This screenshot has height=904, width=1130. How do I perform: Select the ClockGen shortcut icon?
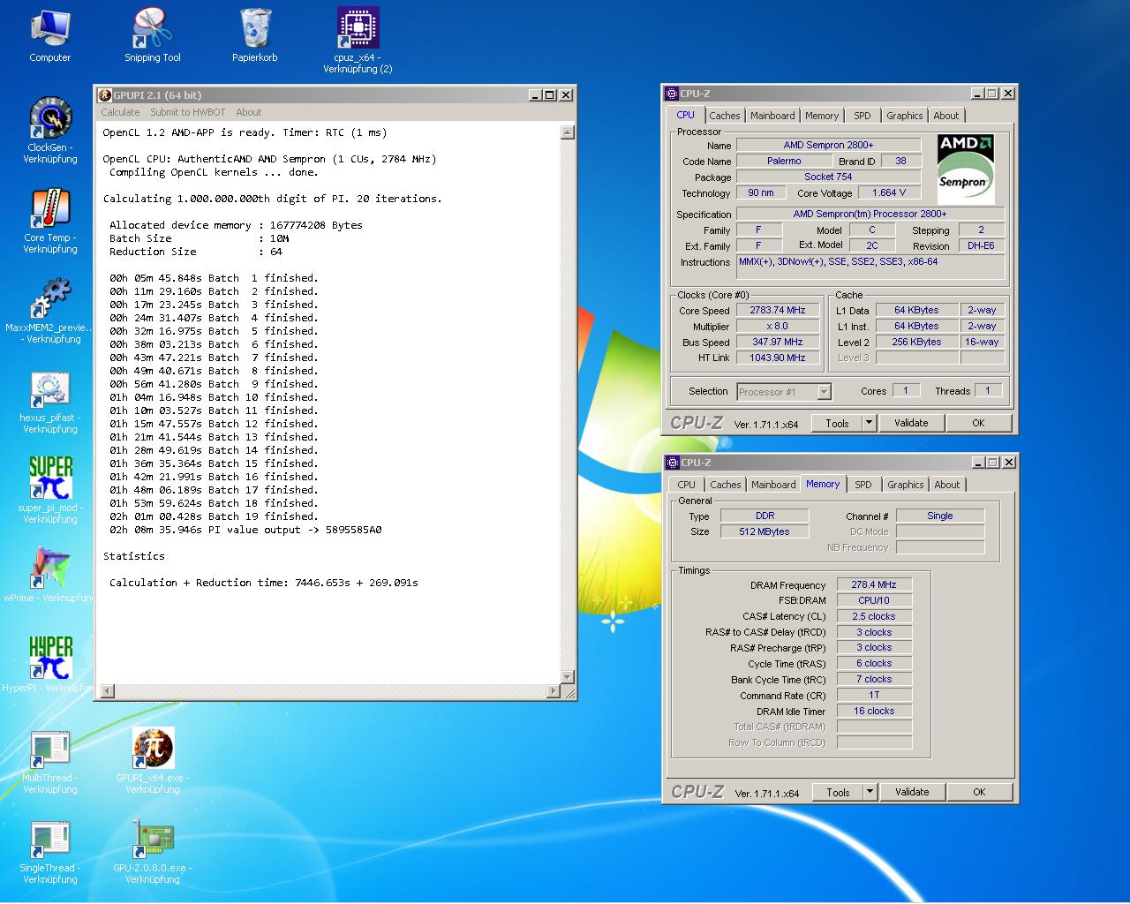point(50,130)
